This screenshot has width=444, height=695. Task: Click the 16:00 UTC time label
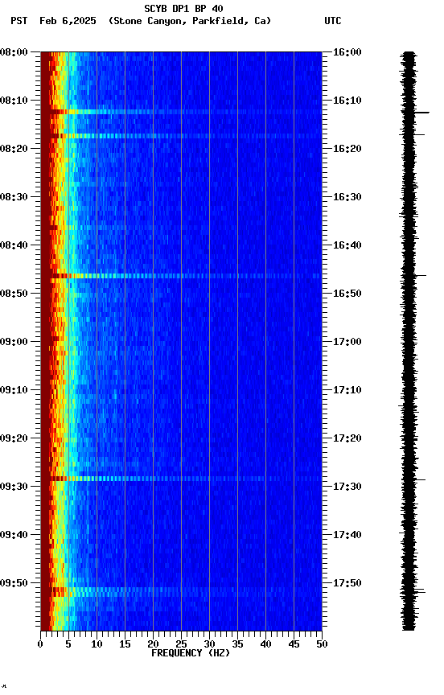click(x=347, y=52)
